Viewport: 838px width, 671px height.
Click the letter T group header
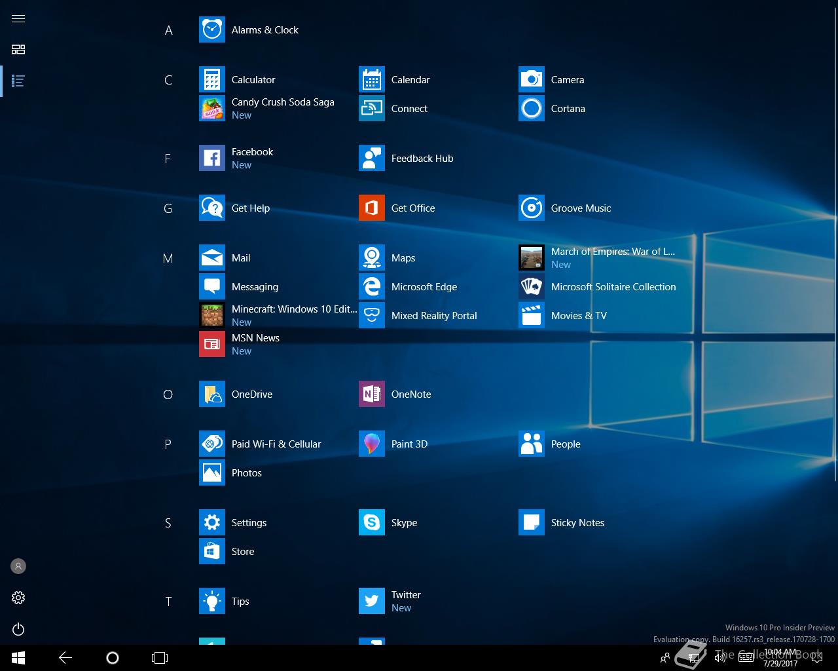(168, 602)
